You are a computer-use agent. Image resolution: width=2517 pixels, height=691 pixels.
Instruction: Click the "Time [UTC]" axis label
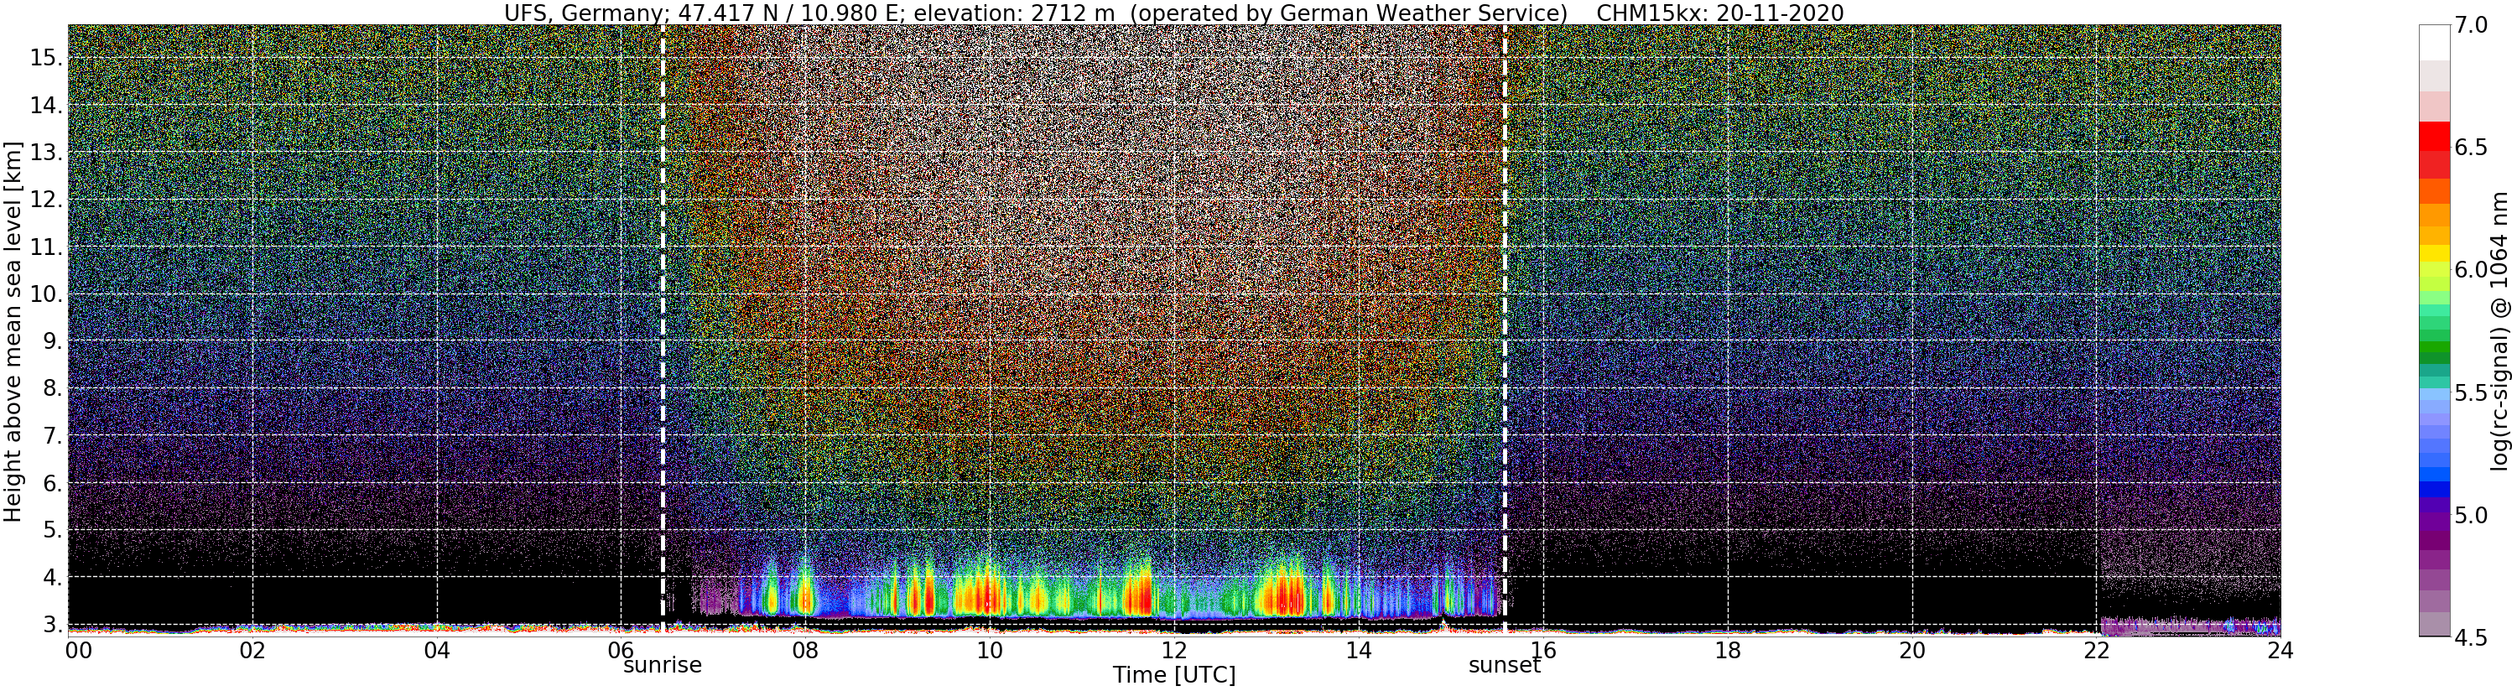pos(1173,674)
